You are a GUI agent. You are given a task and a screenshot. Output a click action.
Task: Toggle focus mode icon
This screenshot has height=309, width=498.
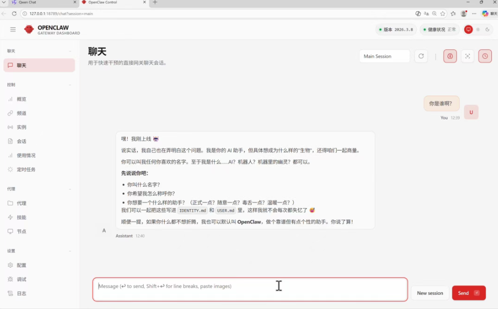(467, 56)
